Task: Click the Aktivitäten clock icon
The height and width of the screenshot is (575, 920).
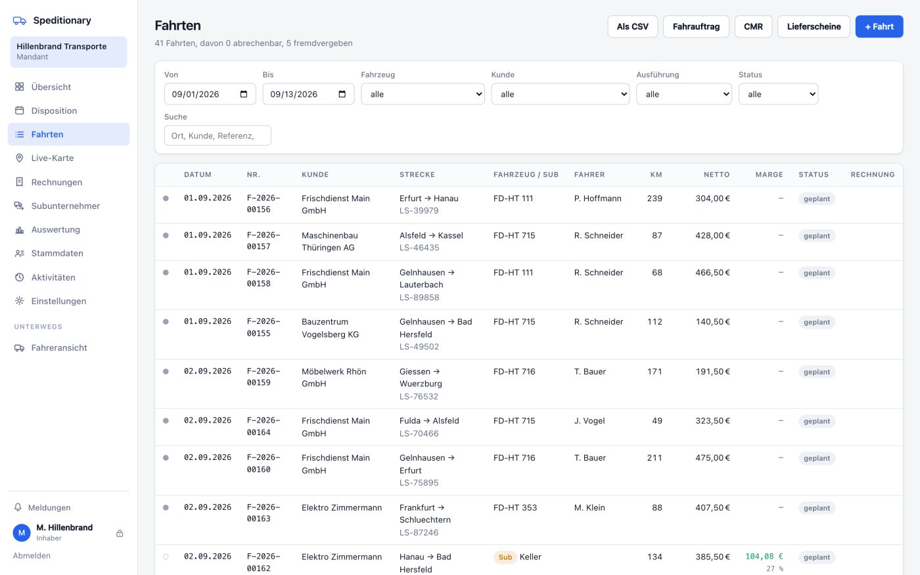Action: [x=20, y=277]
